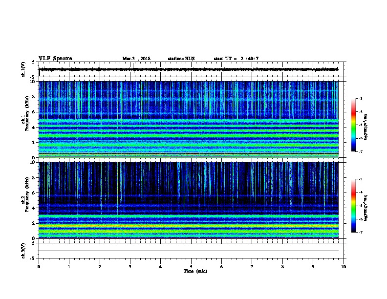Click the ch.1 color scale log(PSD) unit label
The image size is (387, 299).
point(366,127)
